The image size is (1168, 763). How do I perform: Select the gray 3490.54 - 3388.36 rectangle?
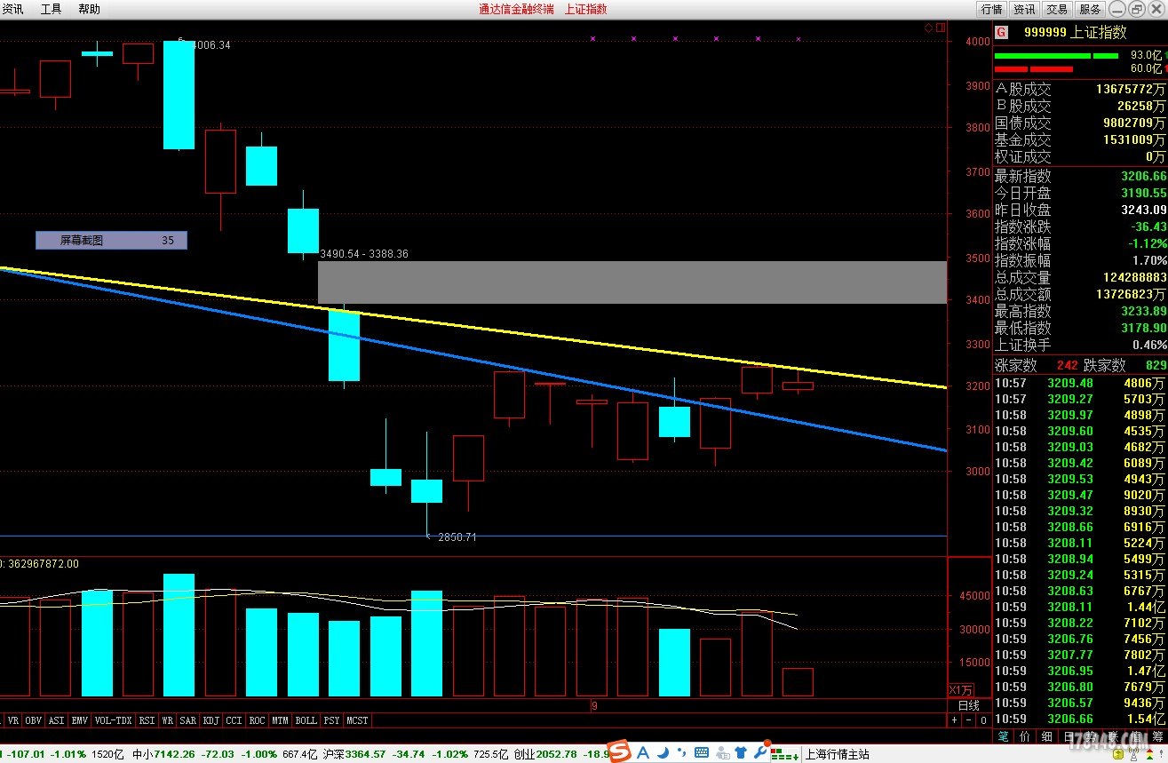pyautogui.click(x=632, y=282)
